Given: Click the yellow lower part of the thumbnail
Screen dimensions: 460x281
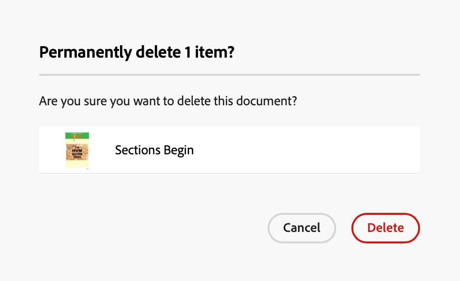Looking at the screenshot, I should (x=77, y=163).
